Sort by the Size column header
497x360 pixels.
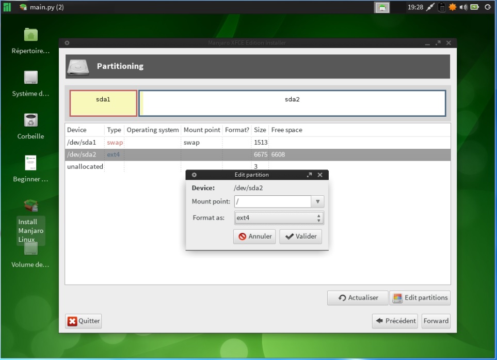(260, 130)
